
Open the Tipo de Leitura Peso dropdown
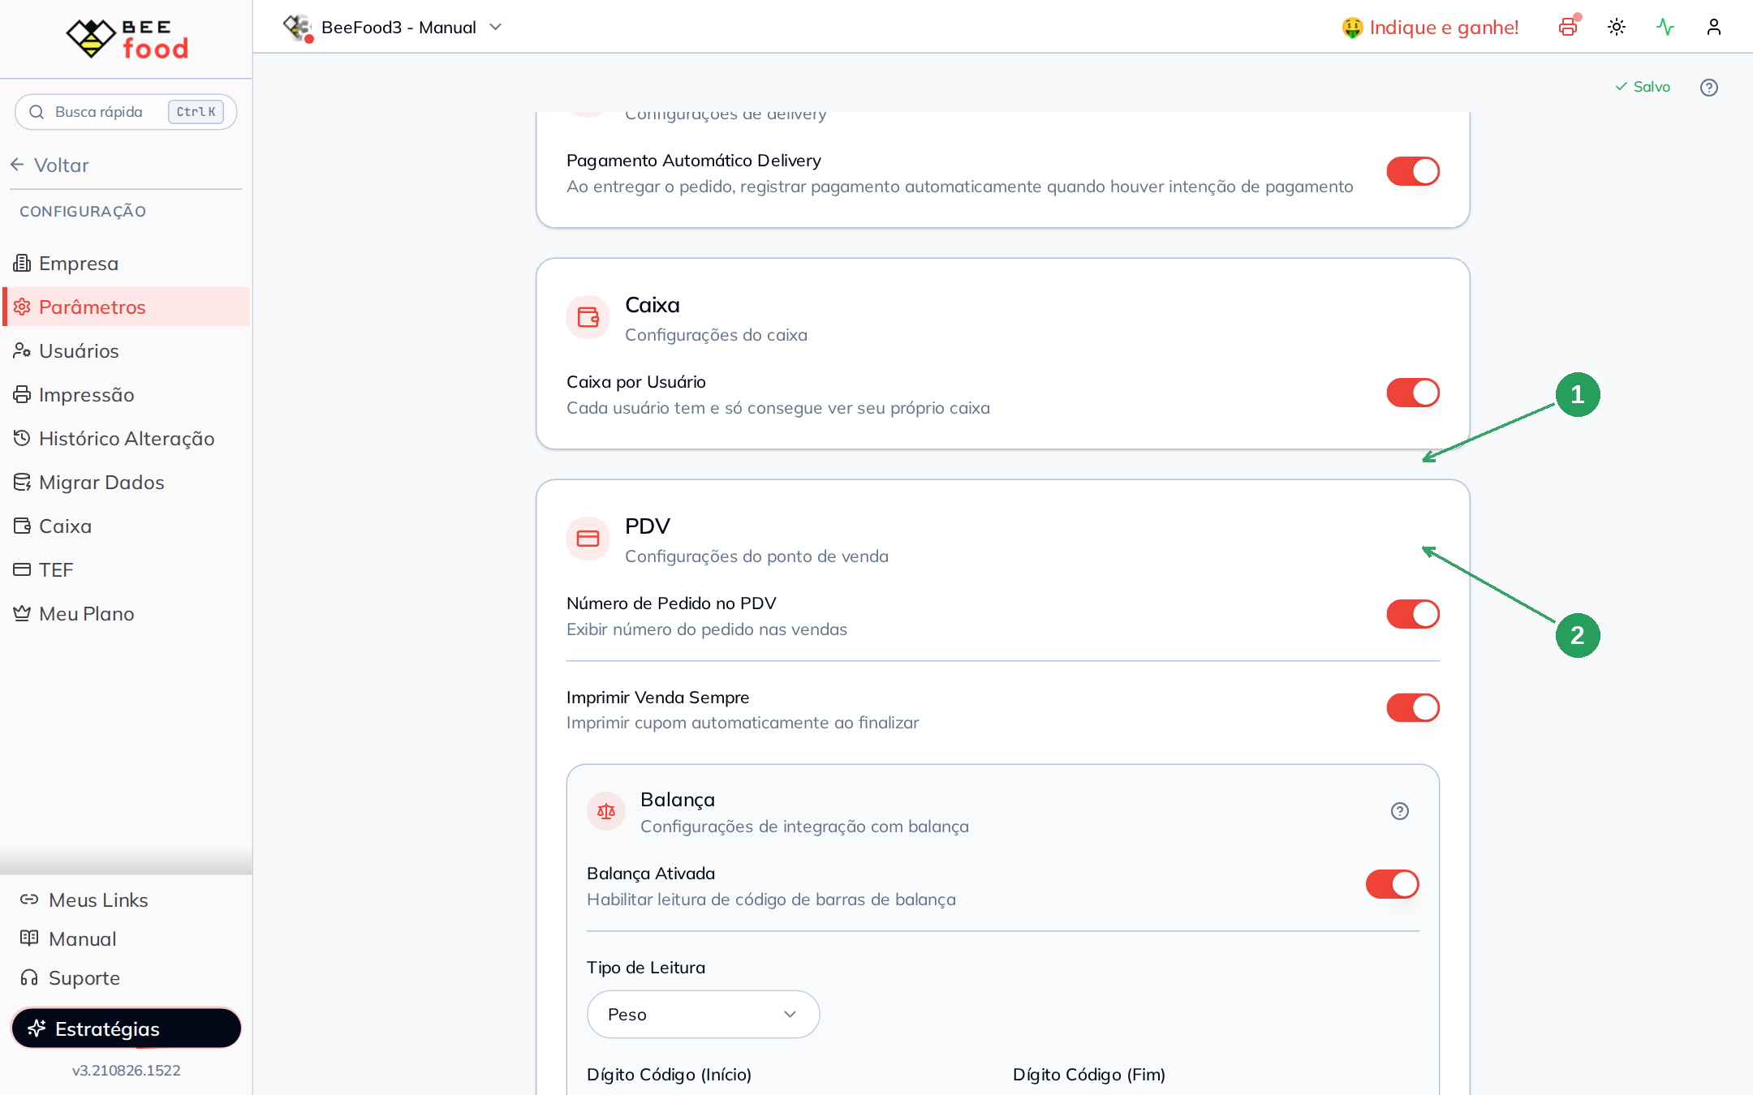[x=703, y=1014]
